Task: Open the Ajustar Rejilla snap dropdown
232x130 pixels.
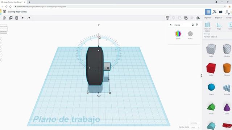Action: [x=195, y=127]
